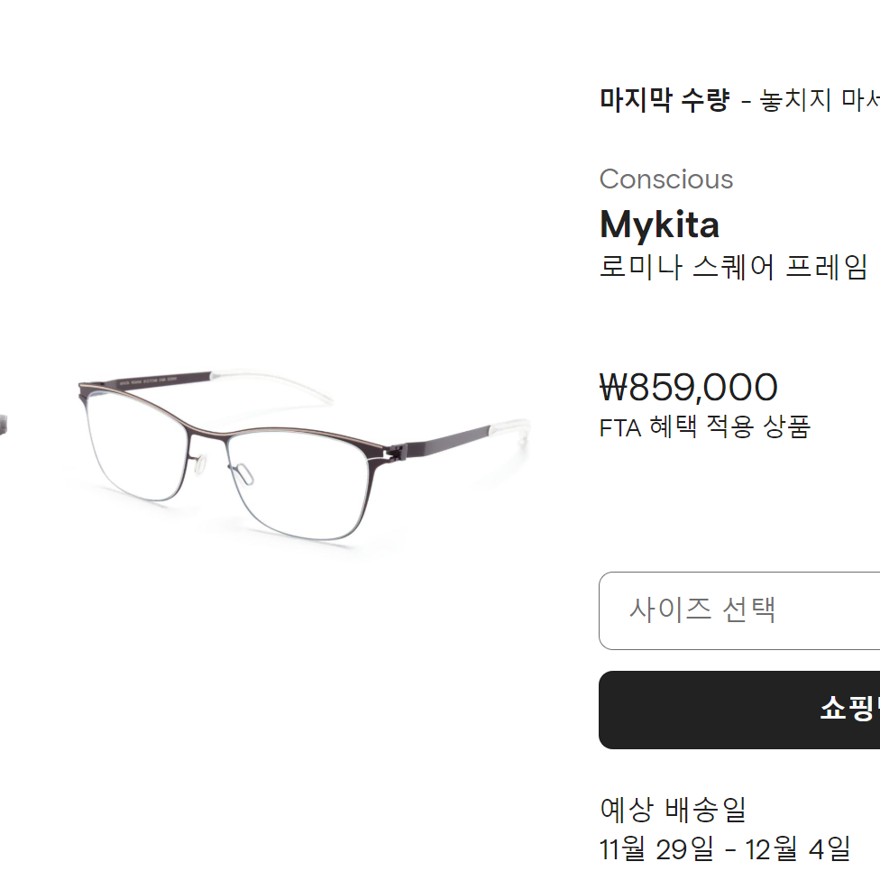
Task: Select the 로미나 스퀘어 프레임 product name
Action: pyautogui.click(x=734, y=267)
